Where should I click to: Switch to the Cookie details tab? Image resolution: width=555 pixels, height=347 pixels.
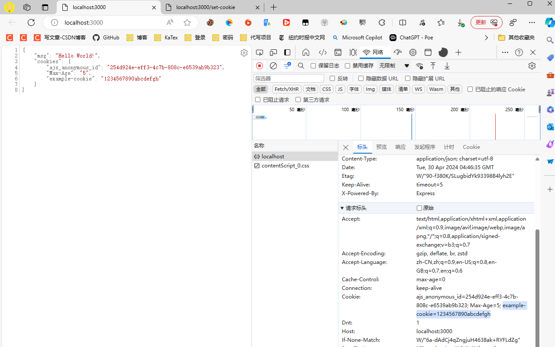(x=471, y=147)
